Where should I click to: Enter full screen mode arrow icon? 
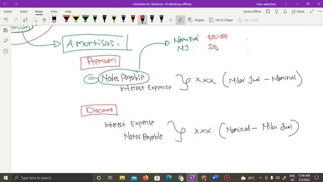tap(311, 12)
